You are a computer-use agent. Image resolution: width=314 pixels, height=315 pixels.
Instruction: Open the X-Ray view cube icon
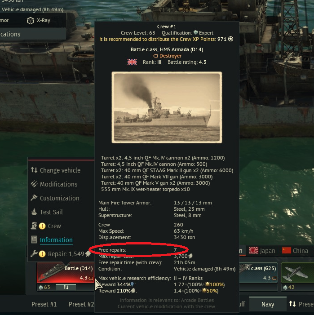click(x=31, y=21)
